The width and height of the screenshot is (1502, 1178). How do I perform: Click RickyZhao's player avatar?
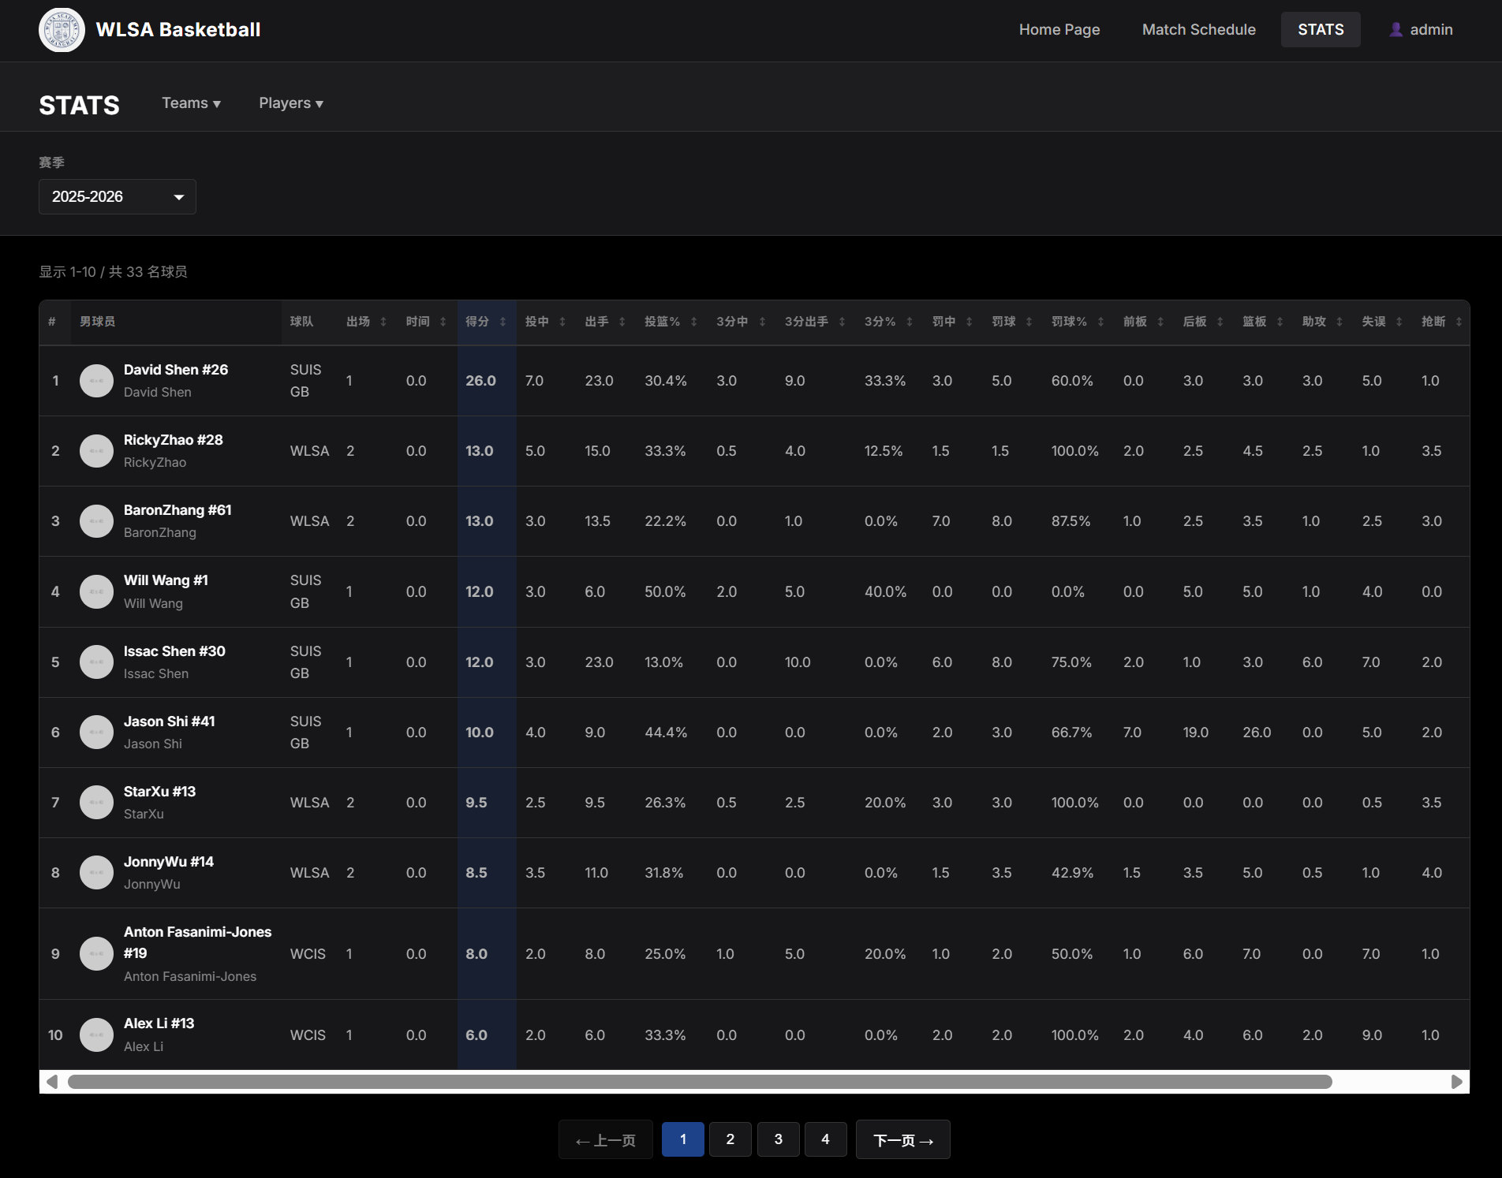pos(96,451)
